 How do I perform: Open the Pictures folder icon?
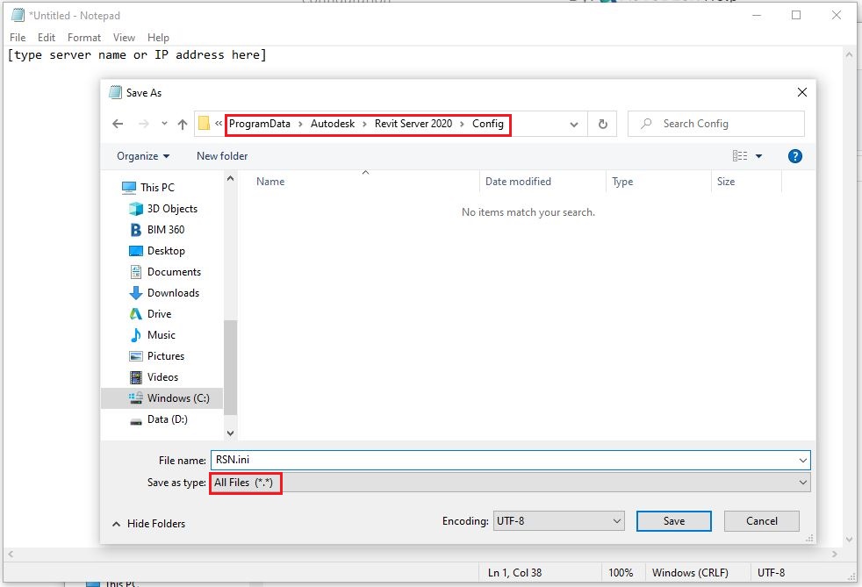click(135, 356)
